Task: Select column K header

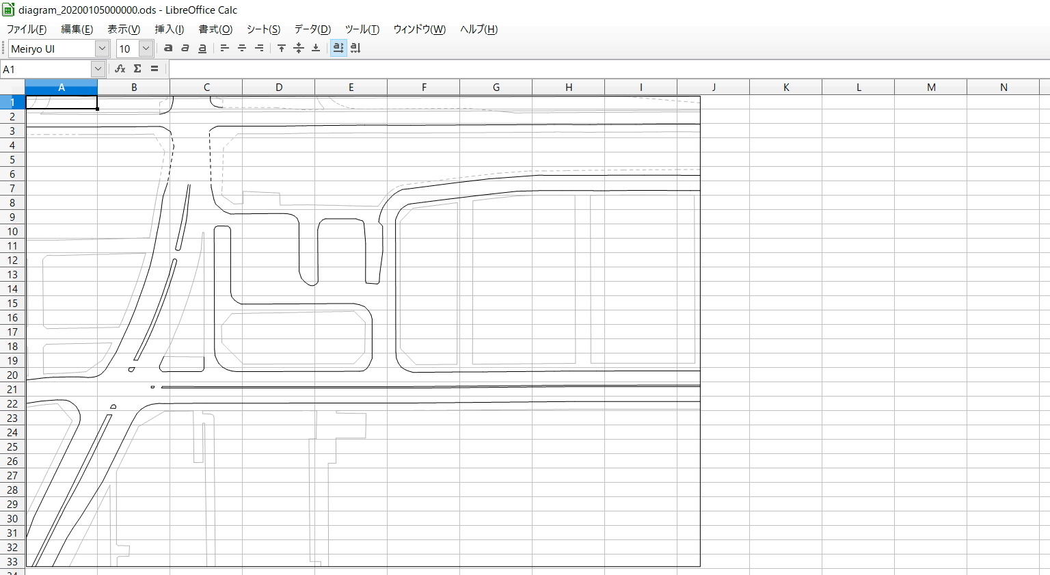Action: click(x=786, y=87)
